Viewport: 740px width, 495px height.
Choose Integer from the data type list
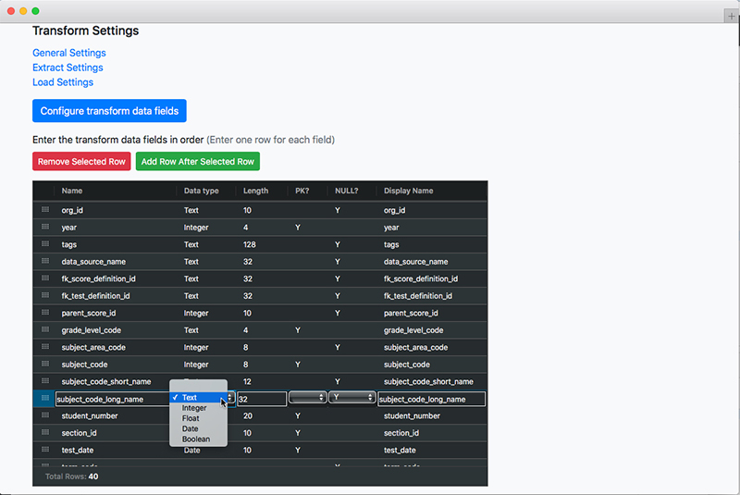pyautogui.click(x=194, y=408)
